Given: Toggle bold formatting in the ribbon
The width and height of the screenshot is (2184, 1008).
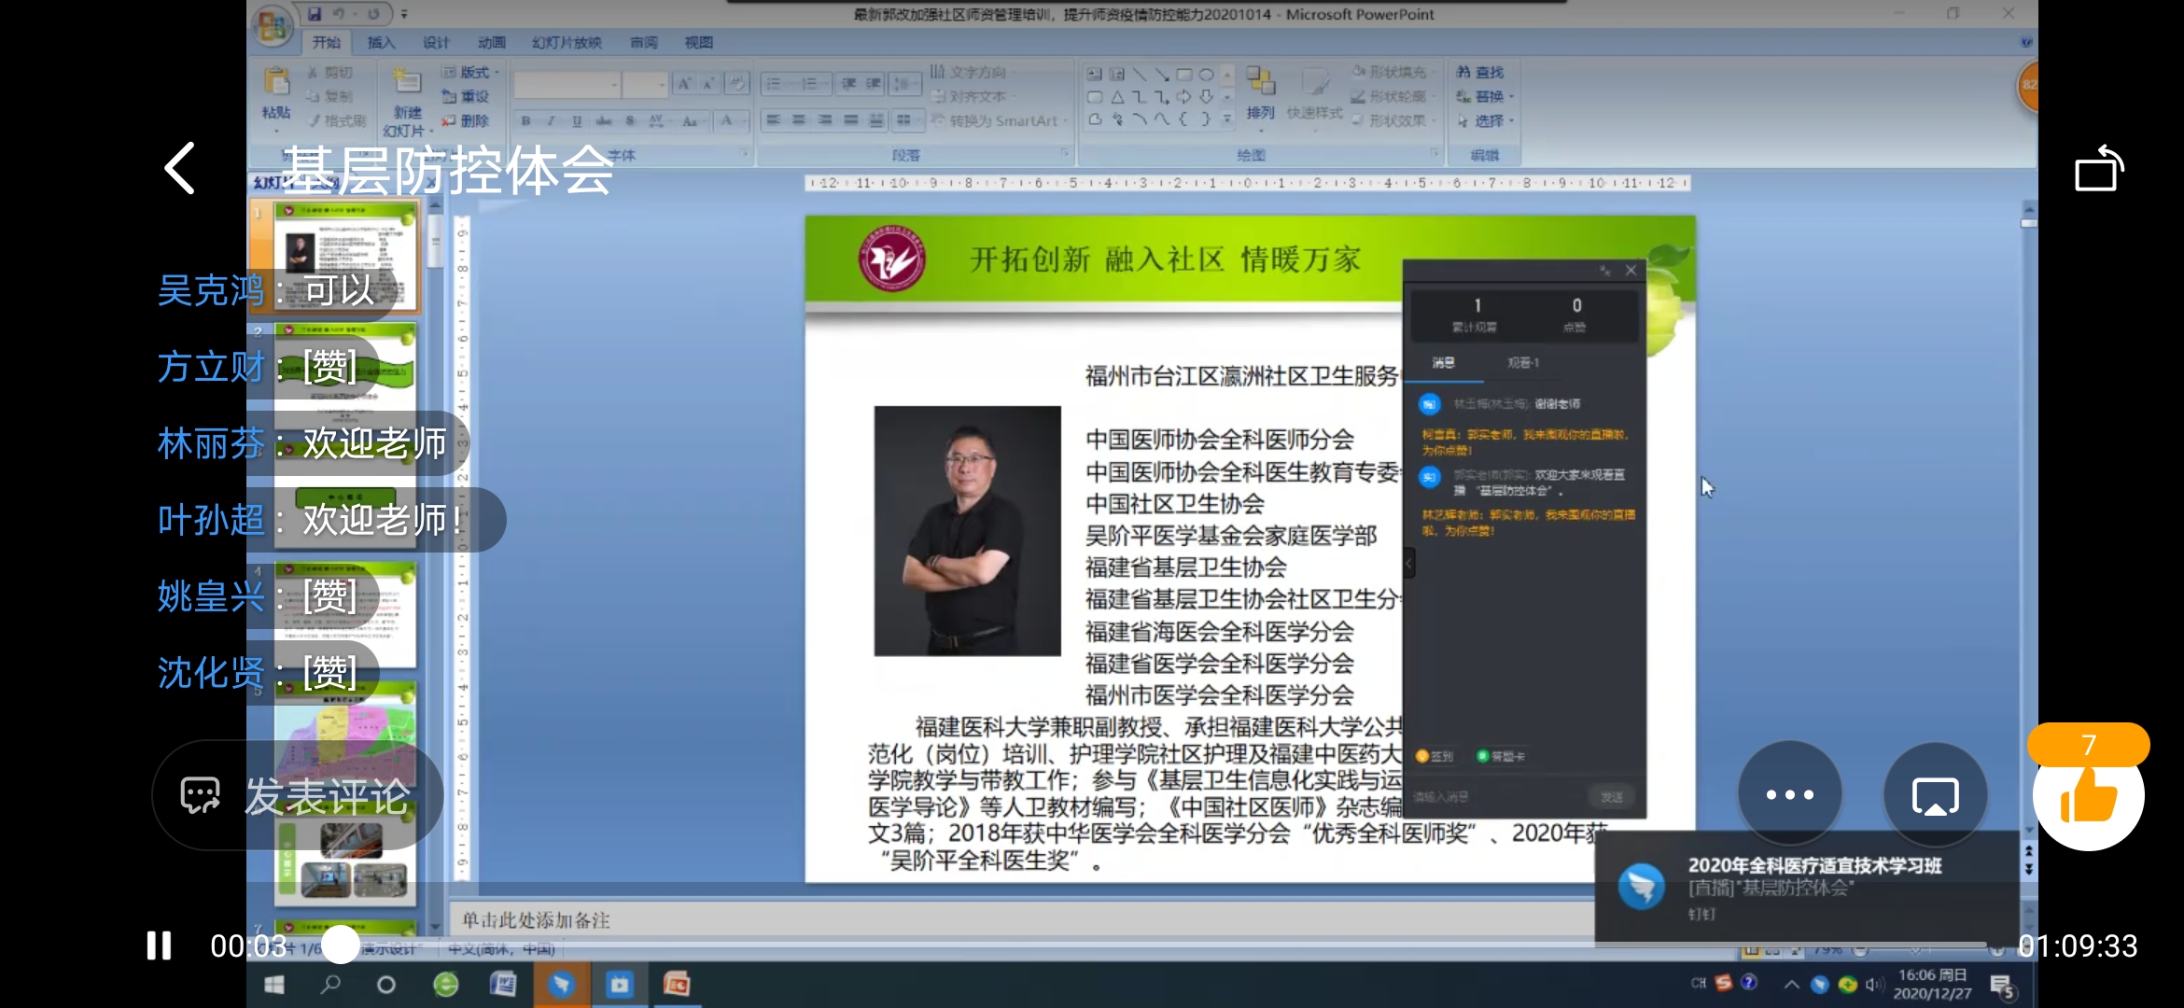Looking at the screenshot, I should [526, 121].
